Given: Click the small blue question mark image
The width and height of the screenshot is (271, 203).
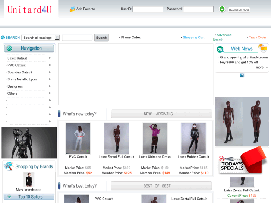Looking at the screenshot, I should pyautogui.click(x=242, y=75).
